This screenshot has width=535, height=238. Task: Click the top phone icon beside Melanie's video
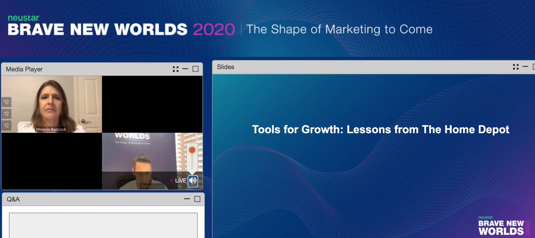pyautogui.click(x=6, y=102)
